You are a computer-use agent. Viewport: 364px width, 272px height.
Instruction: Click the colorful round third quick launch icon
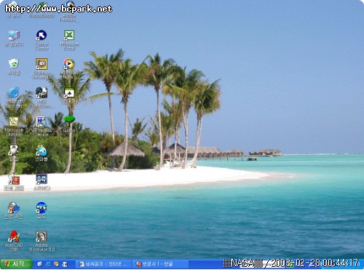56,264
